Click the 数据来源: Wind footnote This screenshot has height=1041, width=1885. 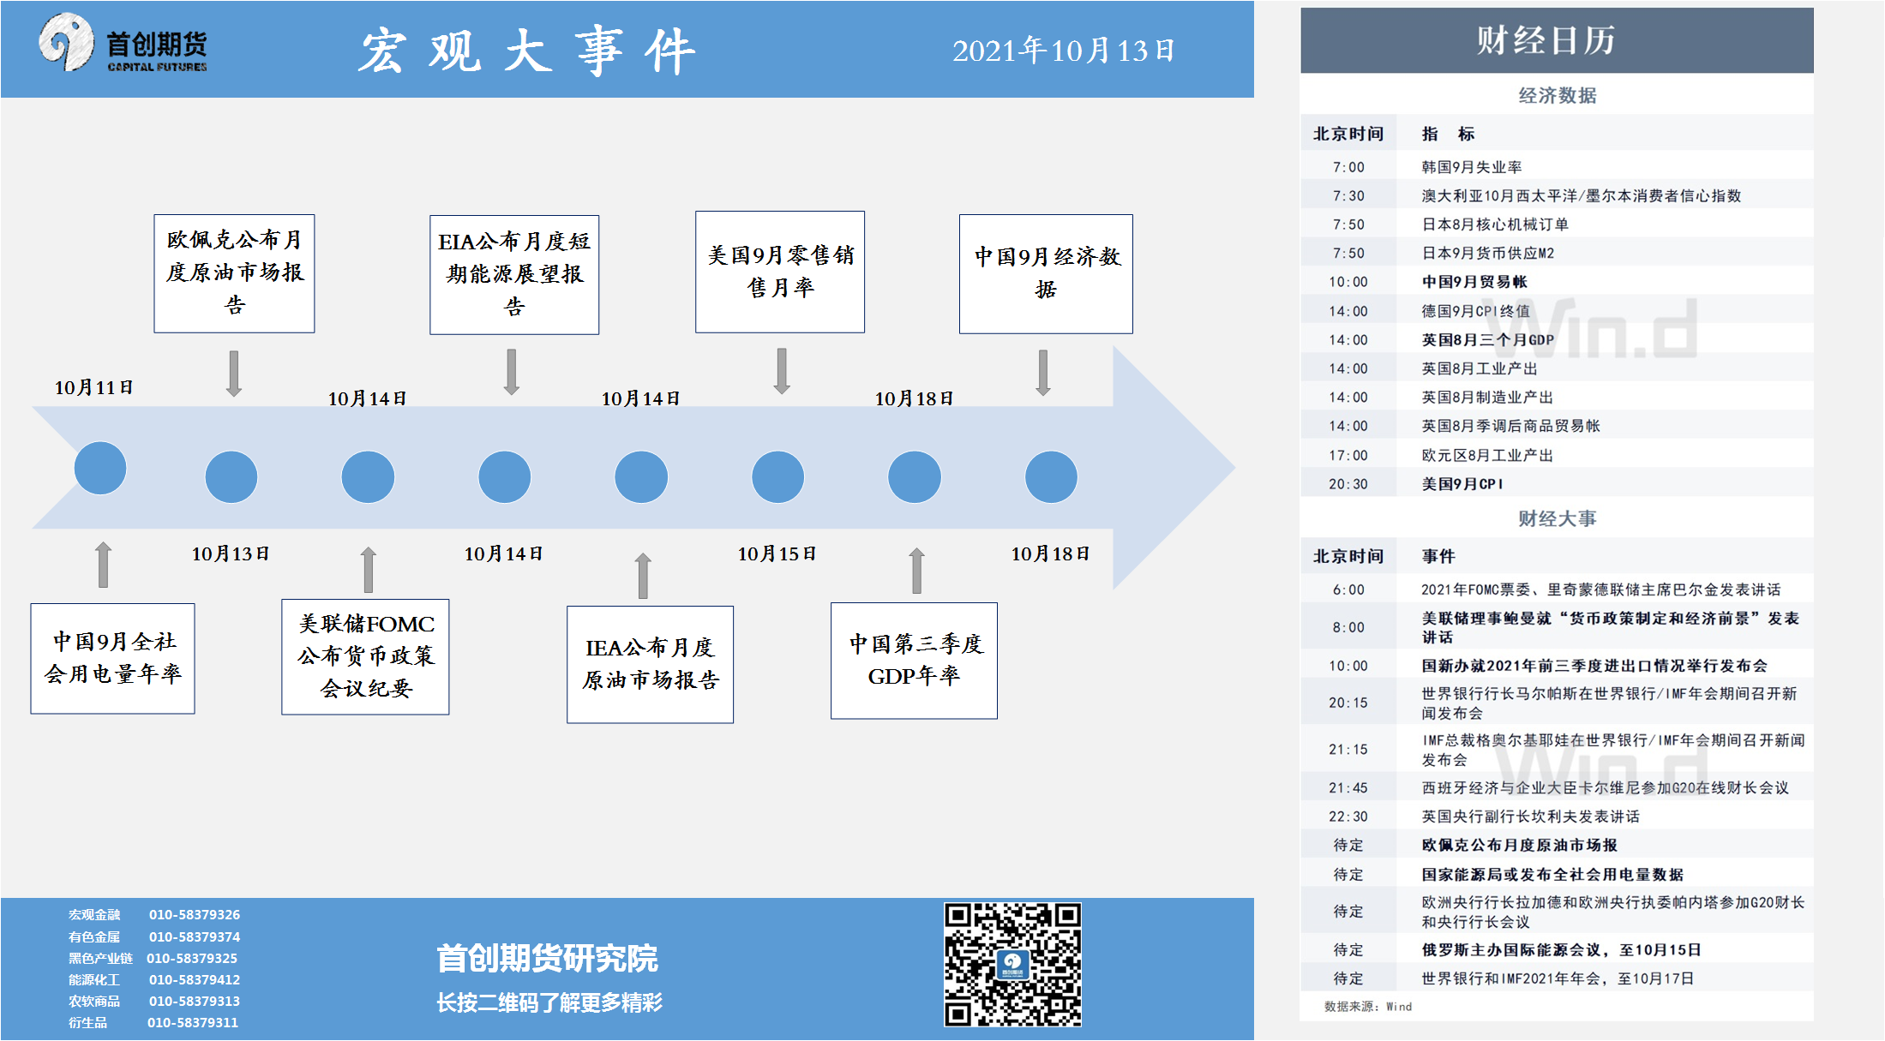[x=1367, y=1007]
